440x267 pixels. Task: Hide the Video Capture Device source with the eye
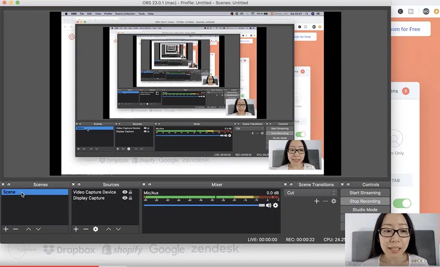[125, 192]
